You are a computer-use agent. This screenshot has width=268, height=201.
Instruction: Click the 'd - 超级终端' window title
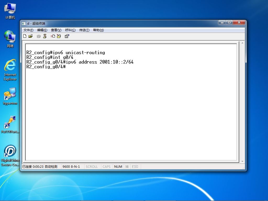[36, 23]
